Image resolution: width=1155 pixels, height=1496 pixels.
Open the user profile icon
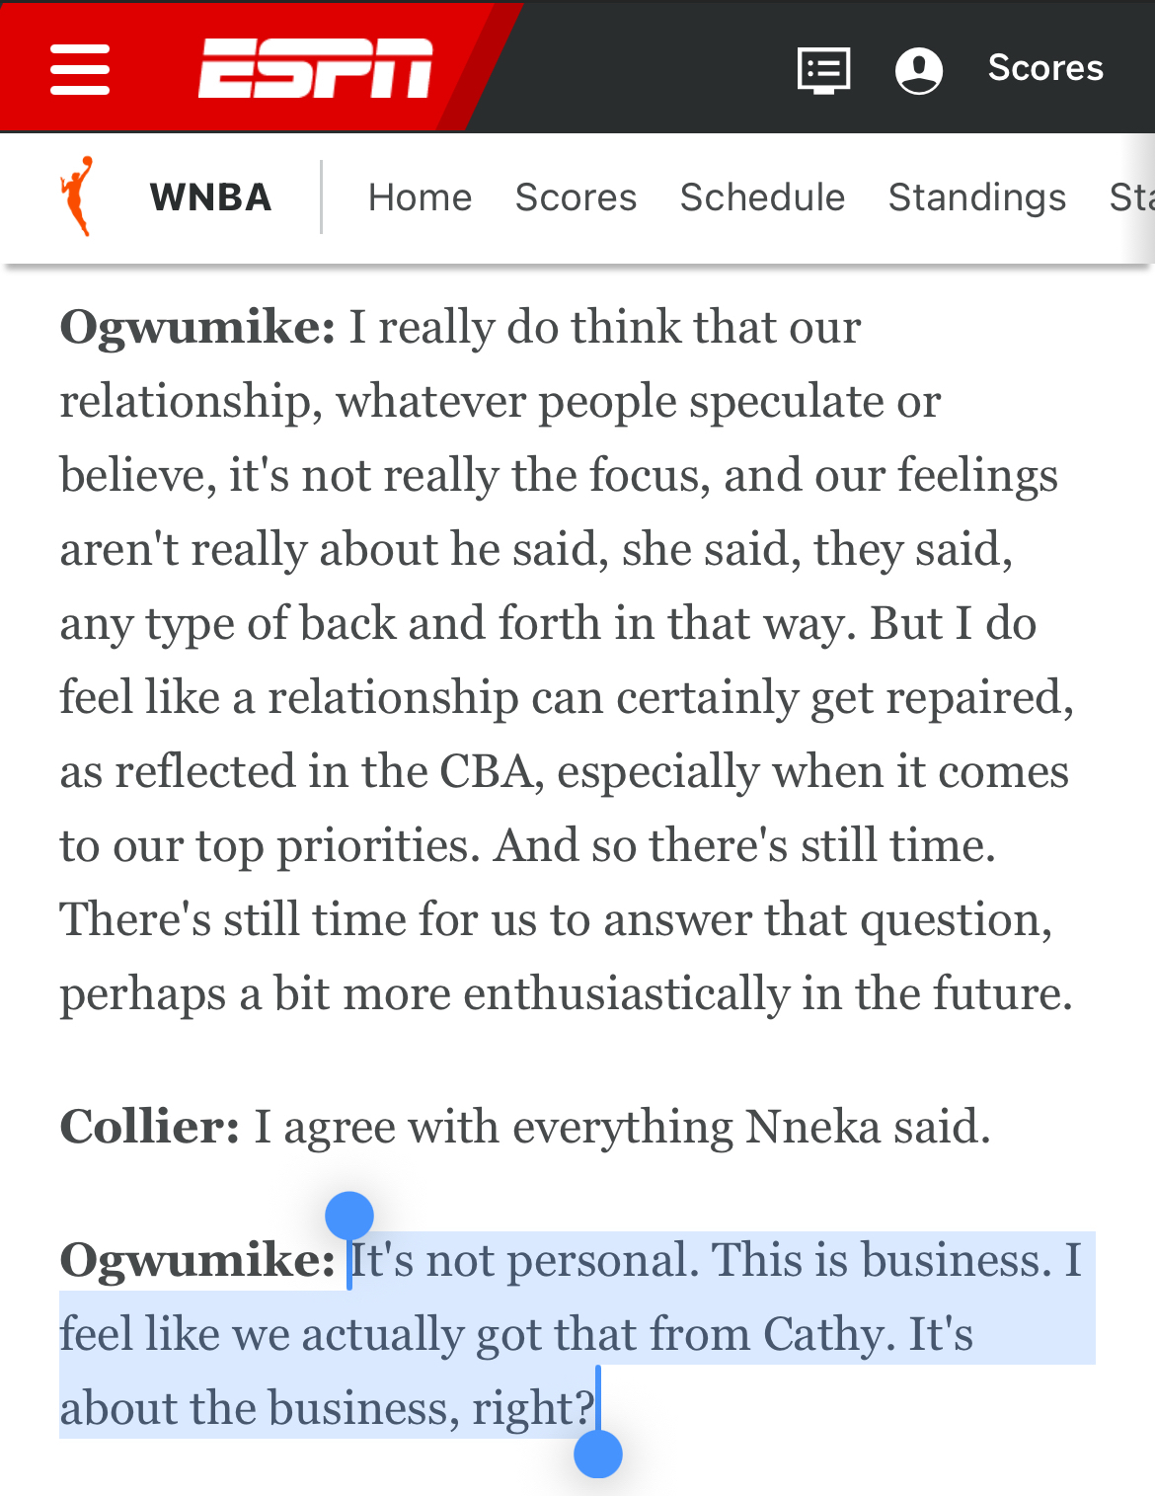point(918,70)
